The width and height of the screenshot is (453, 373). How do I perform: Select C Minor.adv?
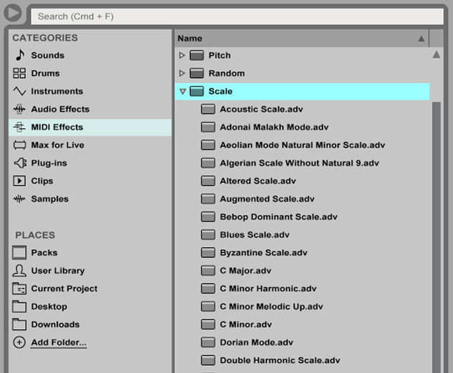(x=246, y=324)
